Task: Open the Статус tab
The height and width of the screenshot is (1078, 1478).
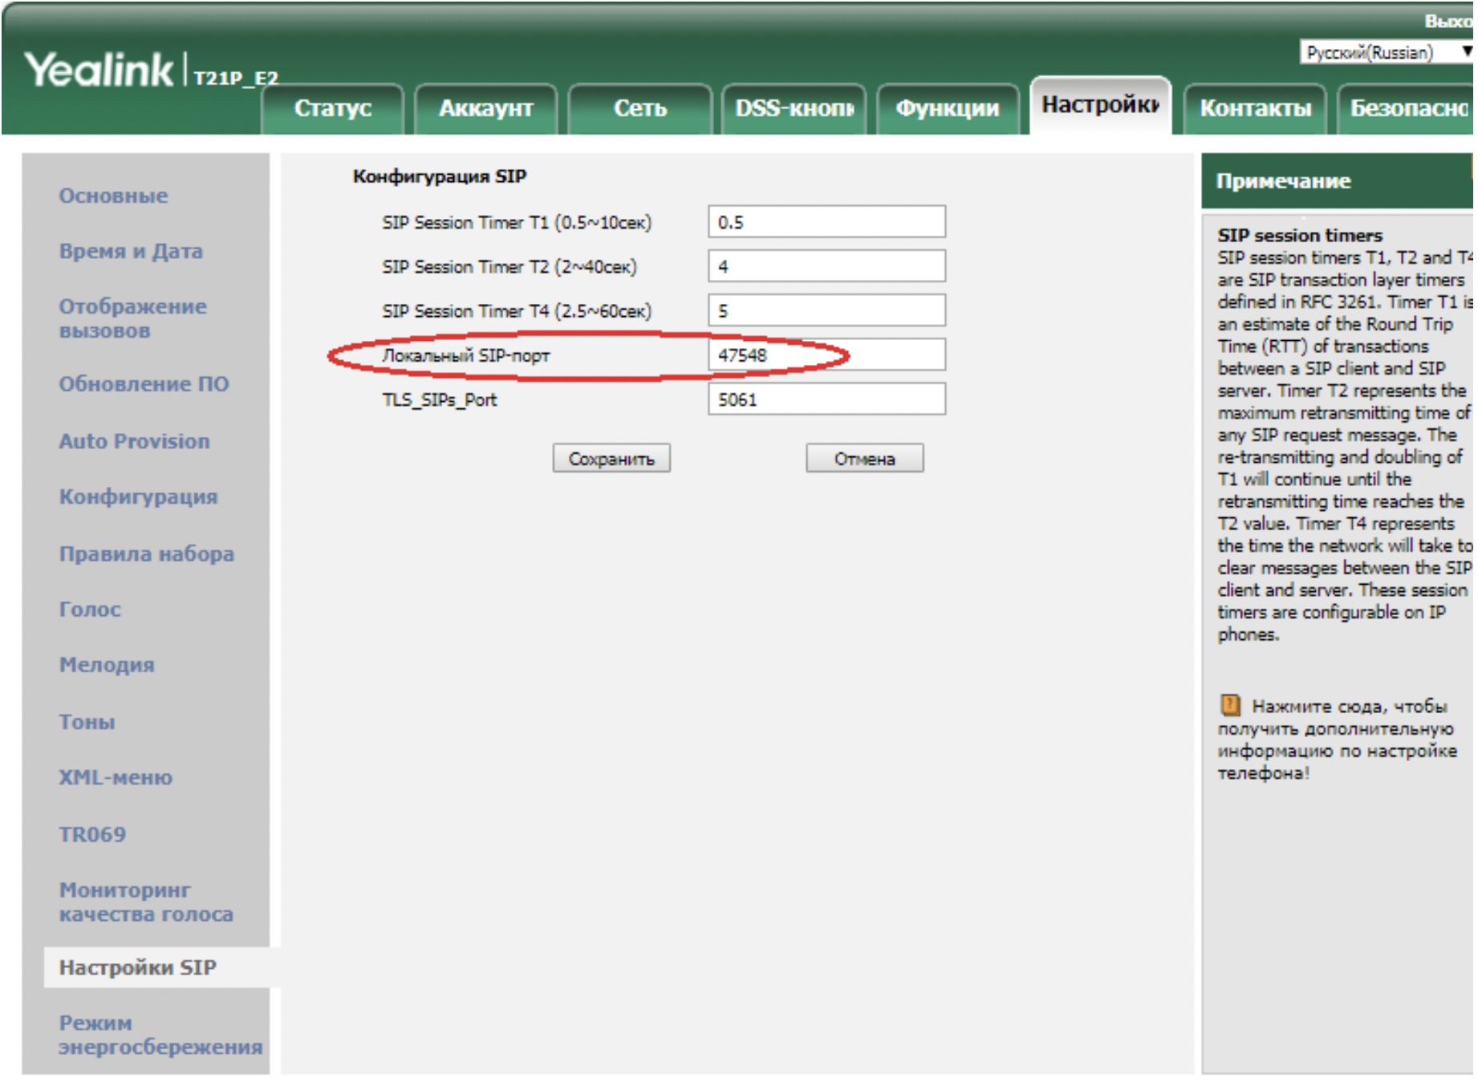Action: click(x=332, y=107)
